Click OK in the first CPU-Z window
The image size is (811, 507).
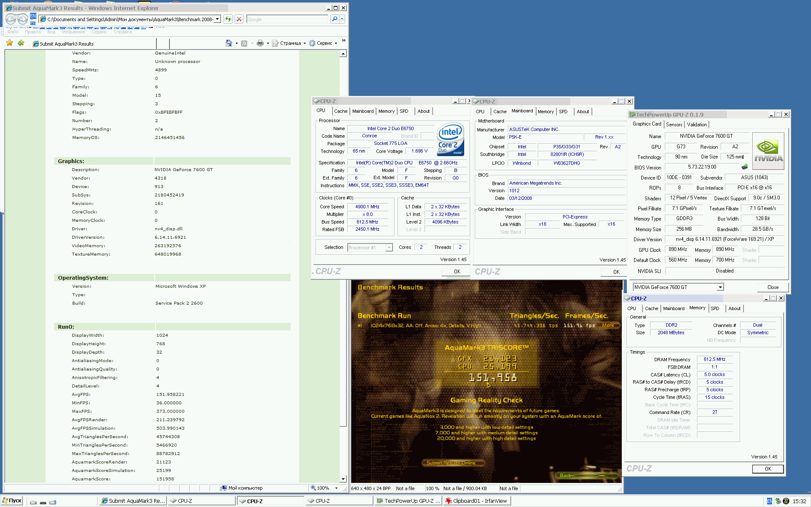(x=457, y=272)
